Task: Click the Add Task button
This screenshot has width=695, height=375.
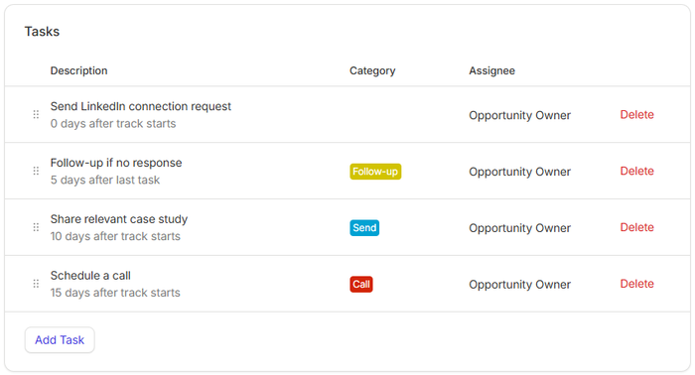Action: point(60,340)
